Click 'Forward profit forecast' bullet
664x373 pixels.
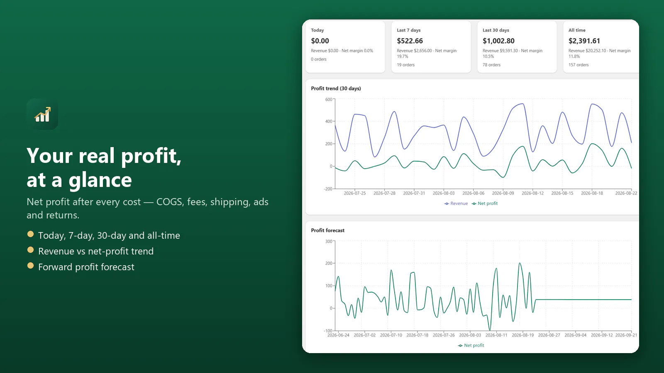point(86,267)
